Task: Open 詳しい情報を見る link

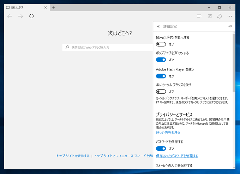Action: 168,132
